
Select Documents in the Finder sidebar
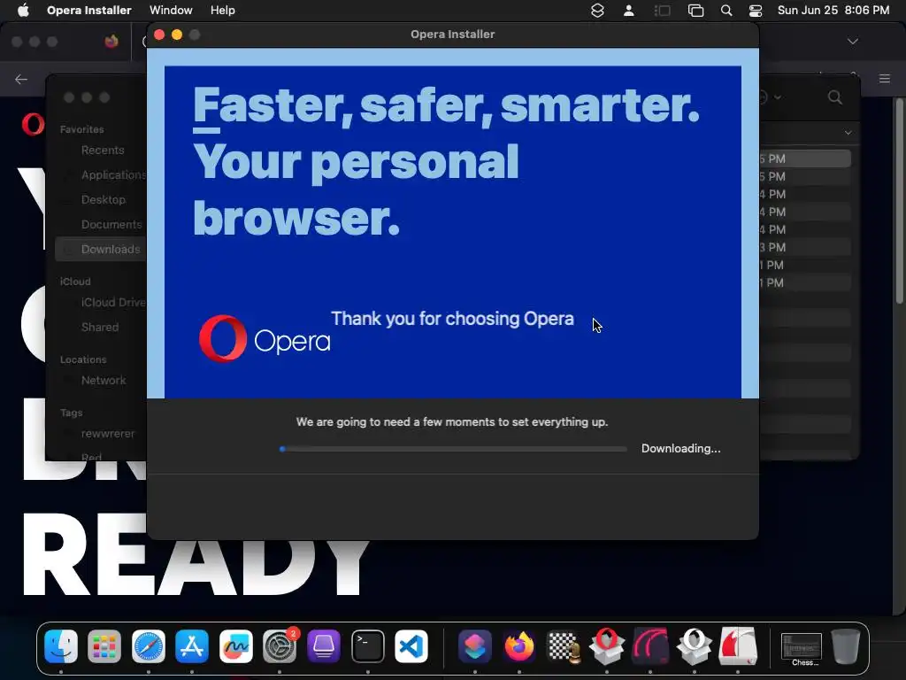pyautogui.click(x=111, y=224)
